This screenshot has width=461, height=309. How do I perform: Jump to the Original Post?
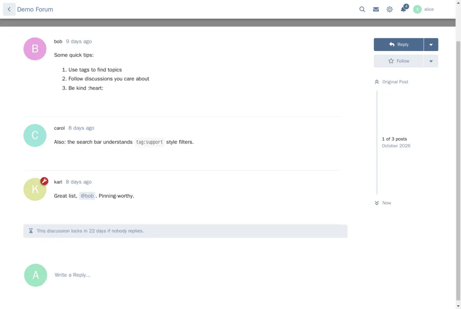click(391, 82)
